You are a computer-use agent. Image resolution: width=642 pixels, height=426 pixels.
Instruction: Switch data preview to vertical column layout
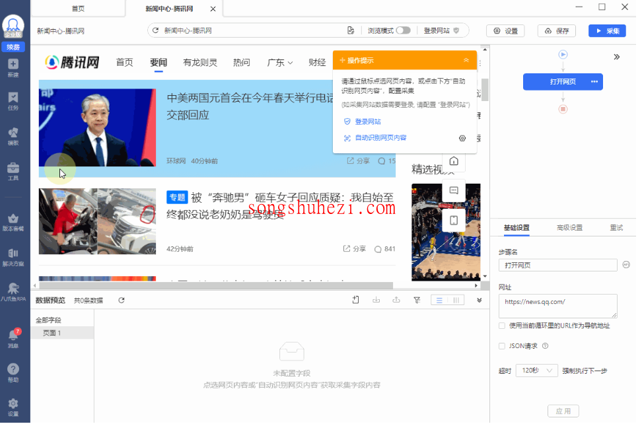456,301
